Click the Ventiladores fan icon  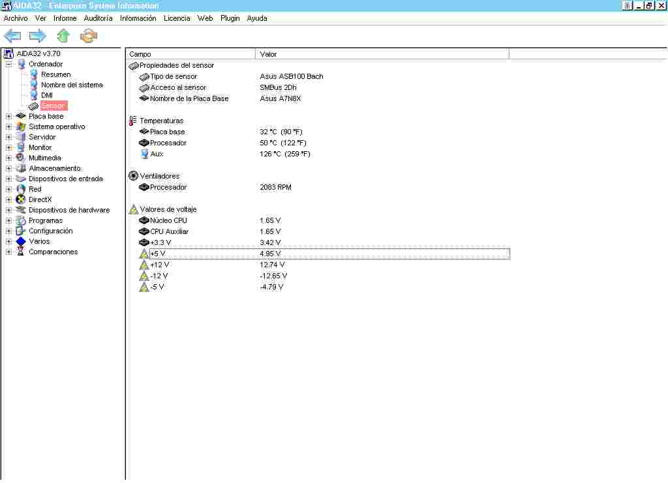(x=133, y=176)
